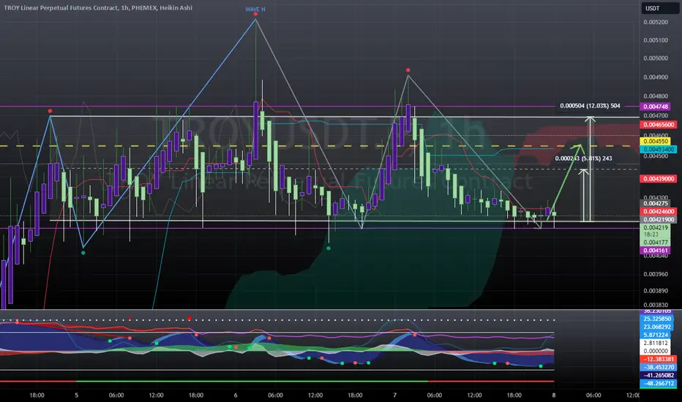Image resolution: width=682 pixels, height=402 pixels.
Task: Click the green 0.004219 current price label
Action: [x=656, y=228]
